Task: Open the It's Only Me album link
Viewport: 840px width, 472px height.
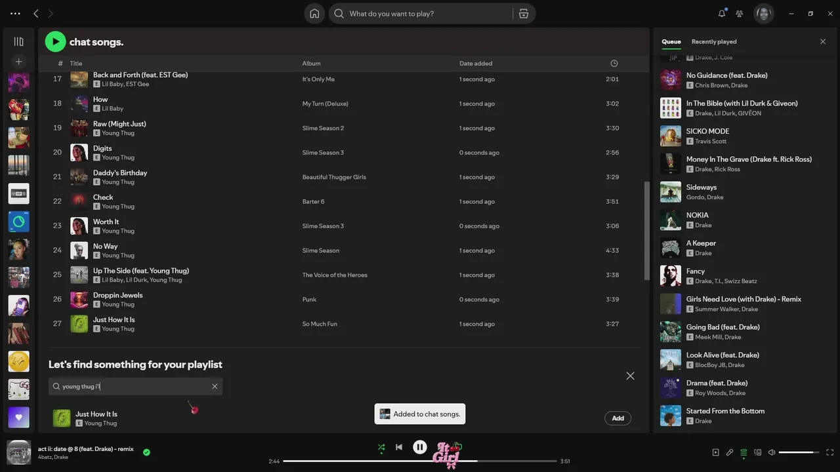Action: 318,79
